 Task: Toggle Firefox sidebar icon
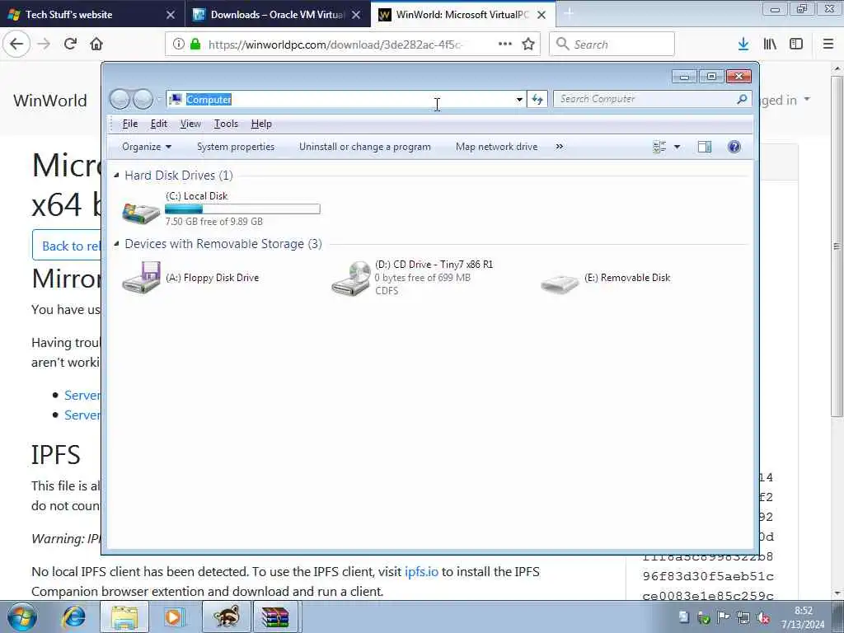click(796, 45)
